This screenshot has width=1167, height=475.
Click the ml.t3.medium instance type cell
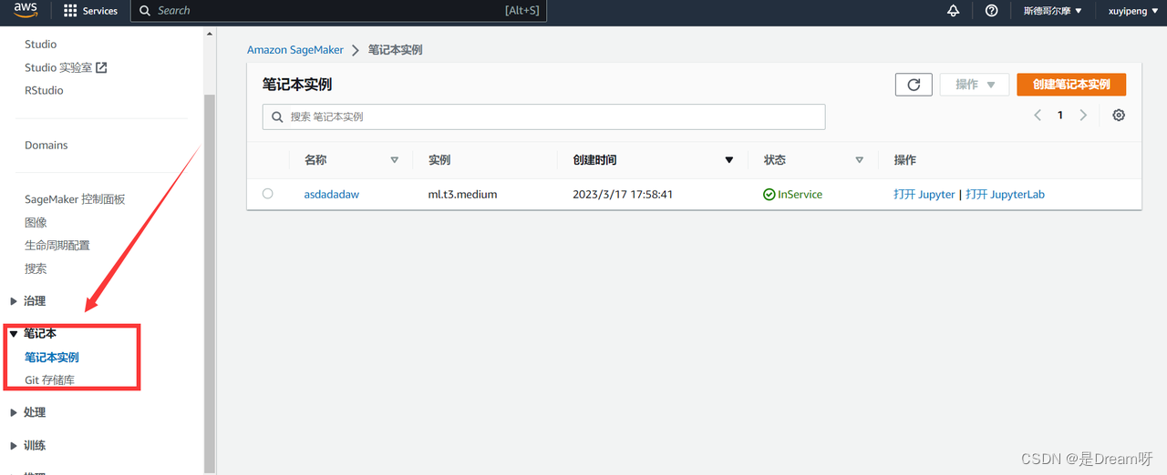462,195
